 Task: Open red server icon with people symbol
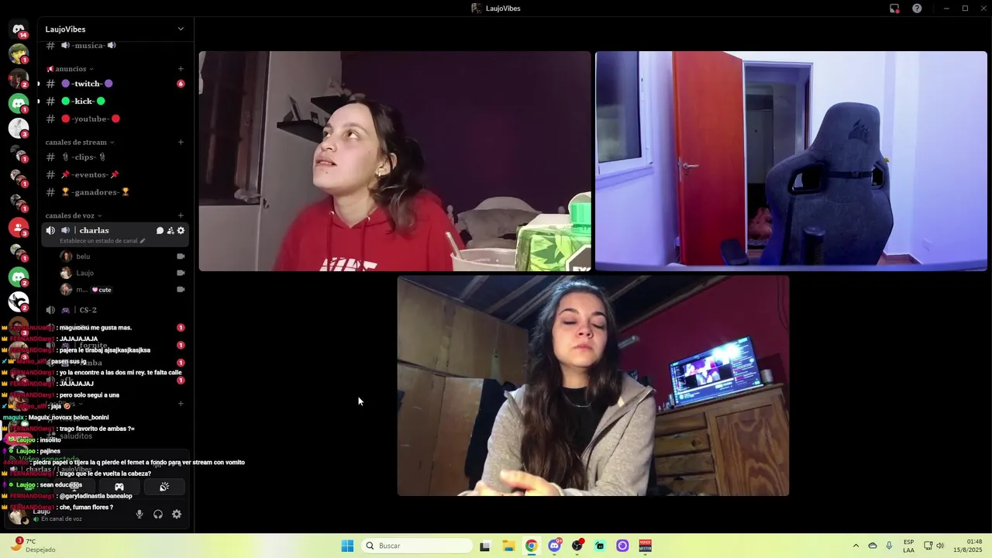click(x=19, y=227)
